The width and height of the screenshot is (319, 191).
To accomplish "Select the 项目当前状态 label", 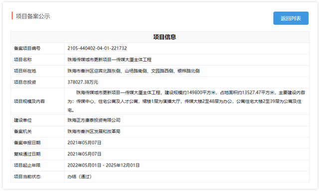I will click(27, 177).
